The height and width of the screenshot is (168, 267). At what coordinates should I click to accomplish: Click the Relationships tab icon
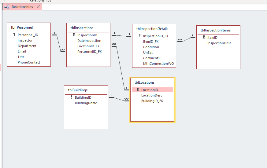[x=7, y=7]
